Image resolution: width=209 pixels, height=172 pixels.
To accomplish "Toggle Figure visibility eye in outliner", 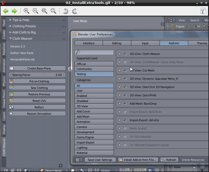I will 199,26.
